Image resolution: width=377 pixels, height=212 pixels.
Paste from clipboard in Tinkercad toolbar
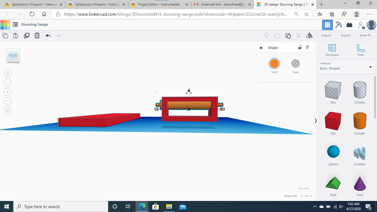(16, 35)
